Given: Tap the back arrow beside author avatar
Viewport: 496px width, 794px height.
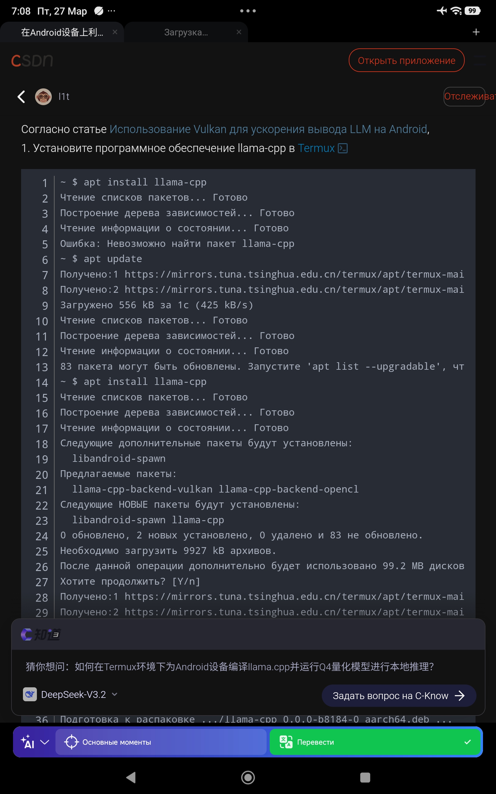Looking at the screenshot, I should (x=21, y=97).
